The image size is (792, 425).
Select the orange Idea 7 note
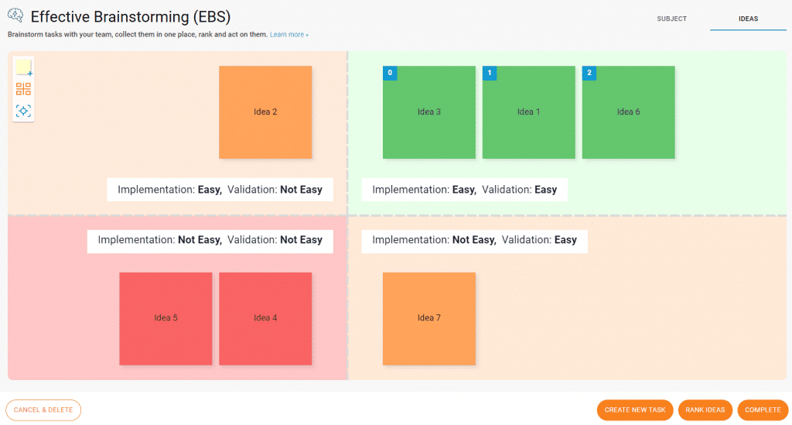click(x=428, y=318)
